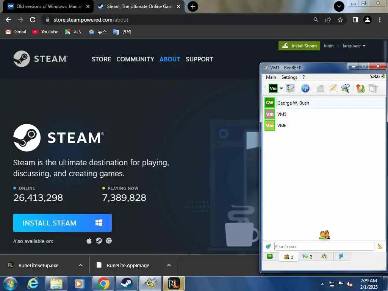Click the yellow-green Vm avatar for VM6
This screenshot has width=388, height=291.
tap(269, 125)
